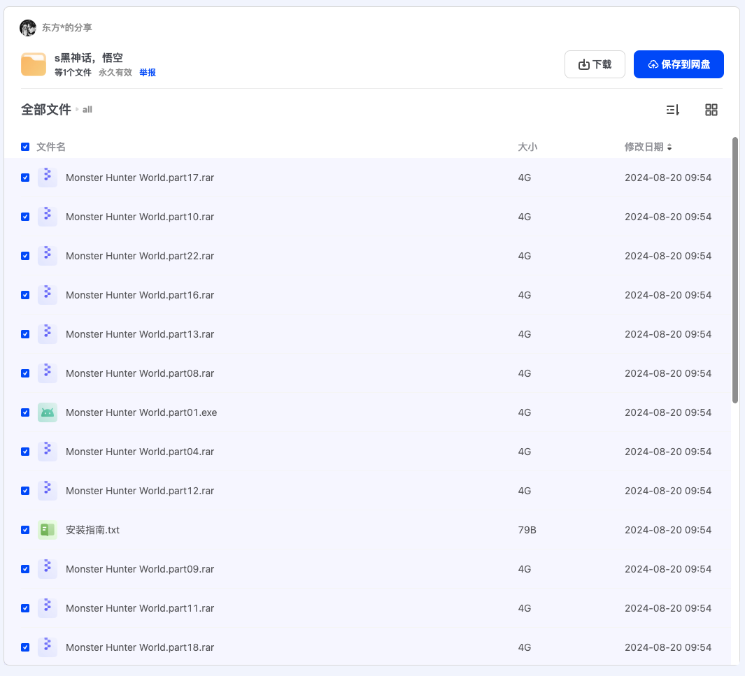Uncheck the part10.rar checkbox
745x676 pixels.
click(25, 217)
